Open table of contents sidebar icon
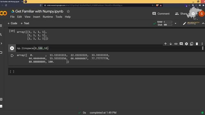Image resolution: width=205 pixels, height=115 pixels. (1, 26)
